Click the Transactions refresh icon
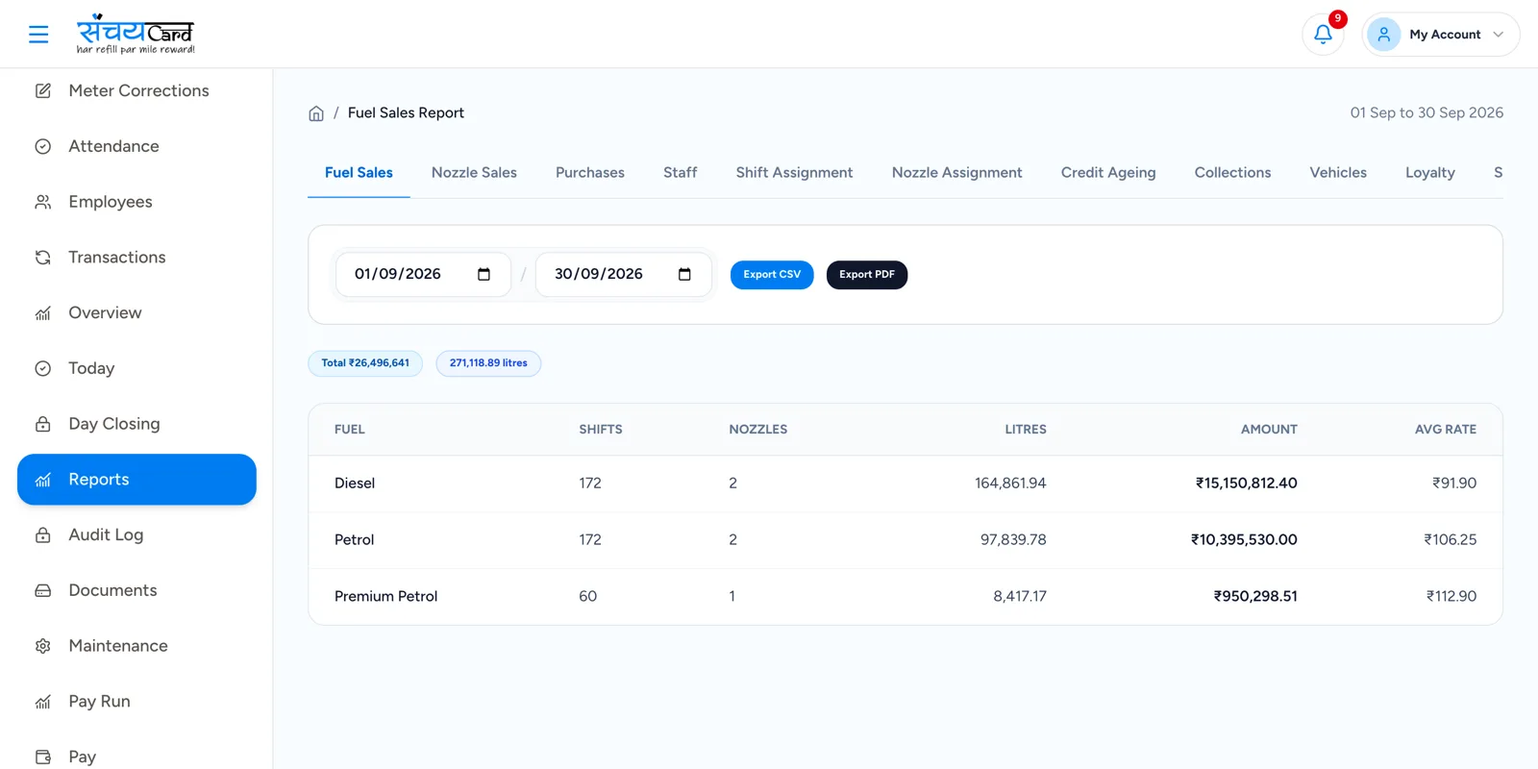 tap(43, 258)
